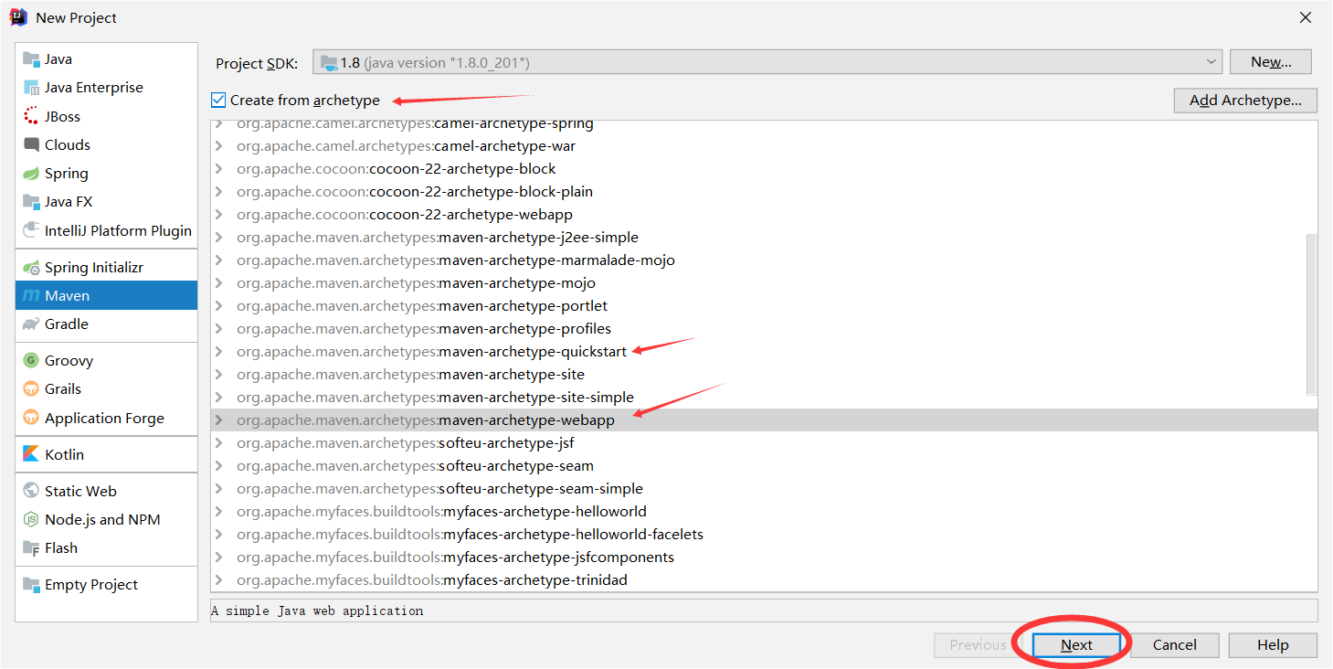Click the Empty Project folder icon
The height and width of the screenshot is (669, 1333).
[x=31, y=585]
